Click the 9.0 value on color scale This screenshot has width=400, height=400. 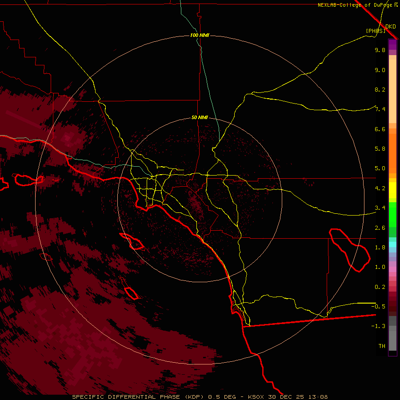pos(380,70)
